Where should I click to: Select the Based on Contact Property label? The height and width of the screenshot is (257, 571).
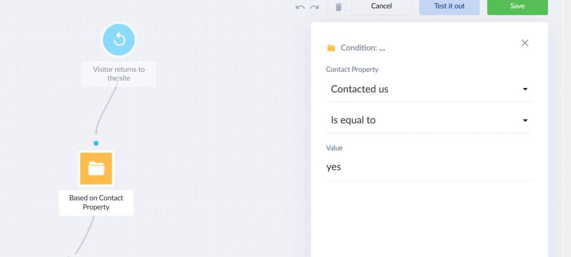96,202
